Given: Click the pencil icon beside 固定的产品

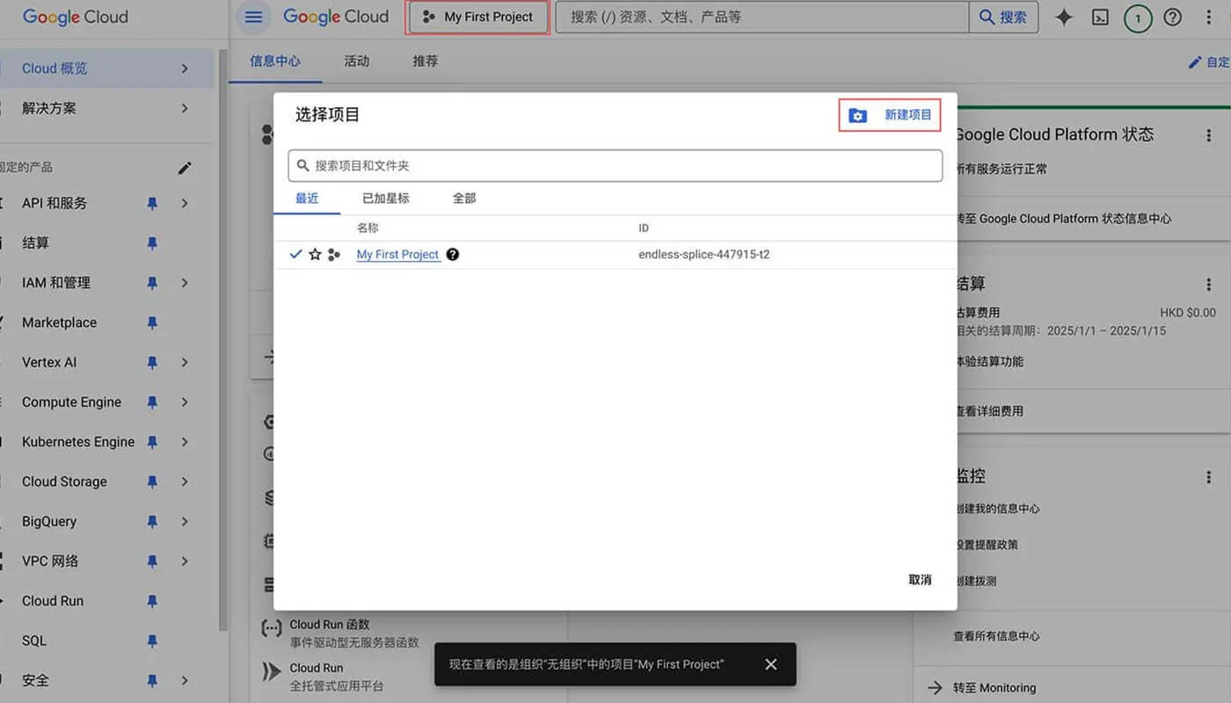Looking at the screenshot, I should [x=185, y=167].
